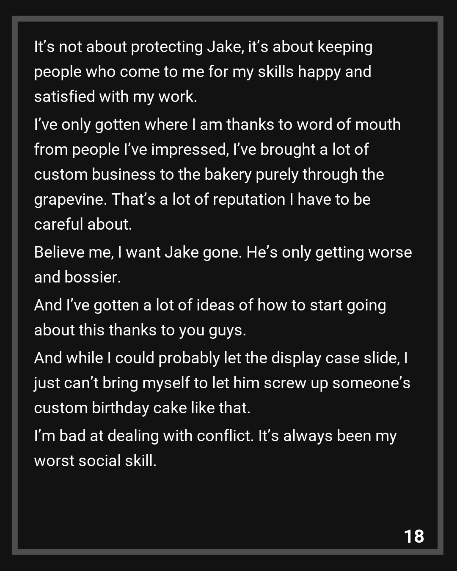Click the word "grapevine"
Image resolution: width=457 pixels, height=571 pixels.
[x=70, y=200]
